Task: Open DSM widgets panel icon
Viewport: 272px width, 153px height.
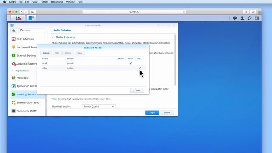Action: pyautogui.click(x=257, y=18)
